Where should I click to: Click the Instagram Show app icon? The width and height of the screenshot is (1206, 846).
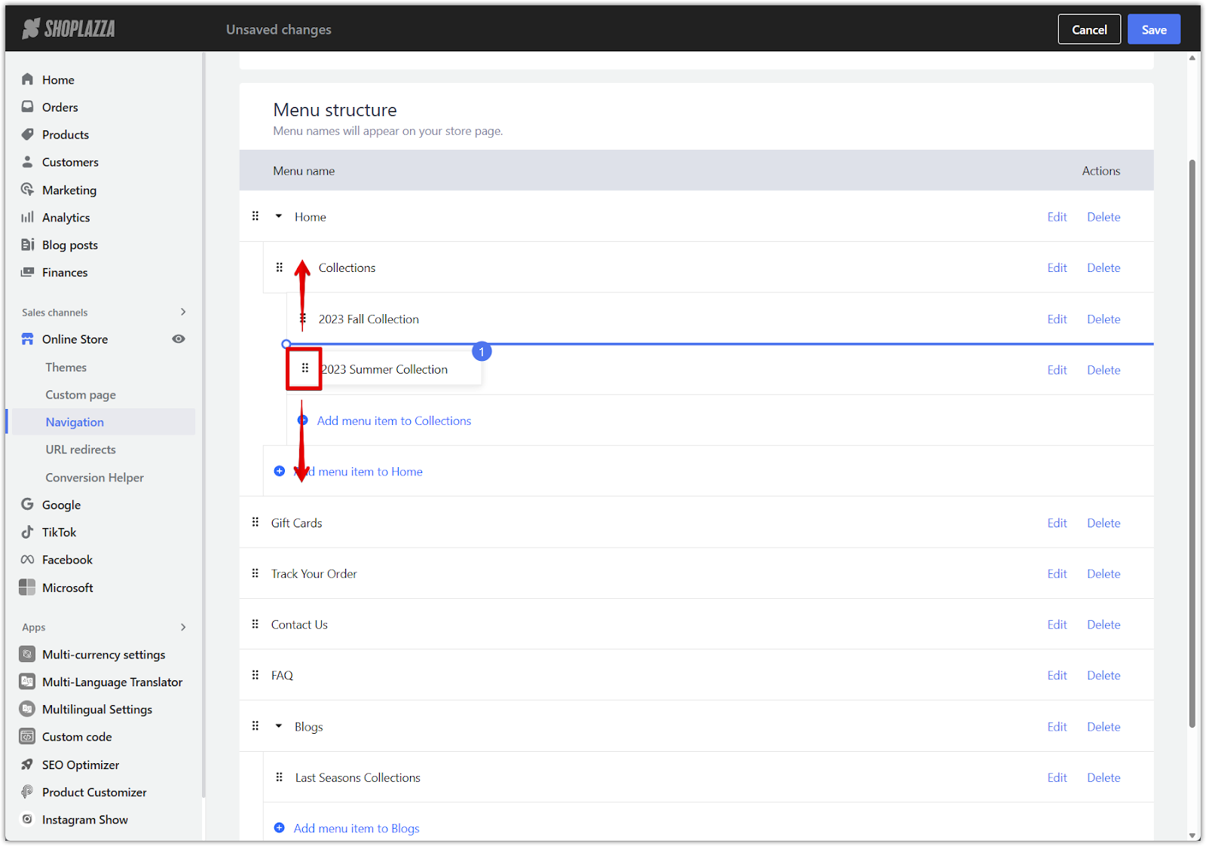point(27,819)
